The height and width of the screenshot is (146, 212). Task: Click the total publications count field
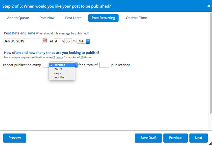tap(104, 65)
